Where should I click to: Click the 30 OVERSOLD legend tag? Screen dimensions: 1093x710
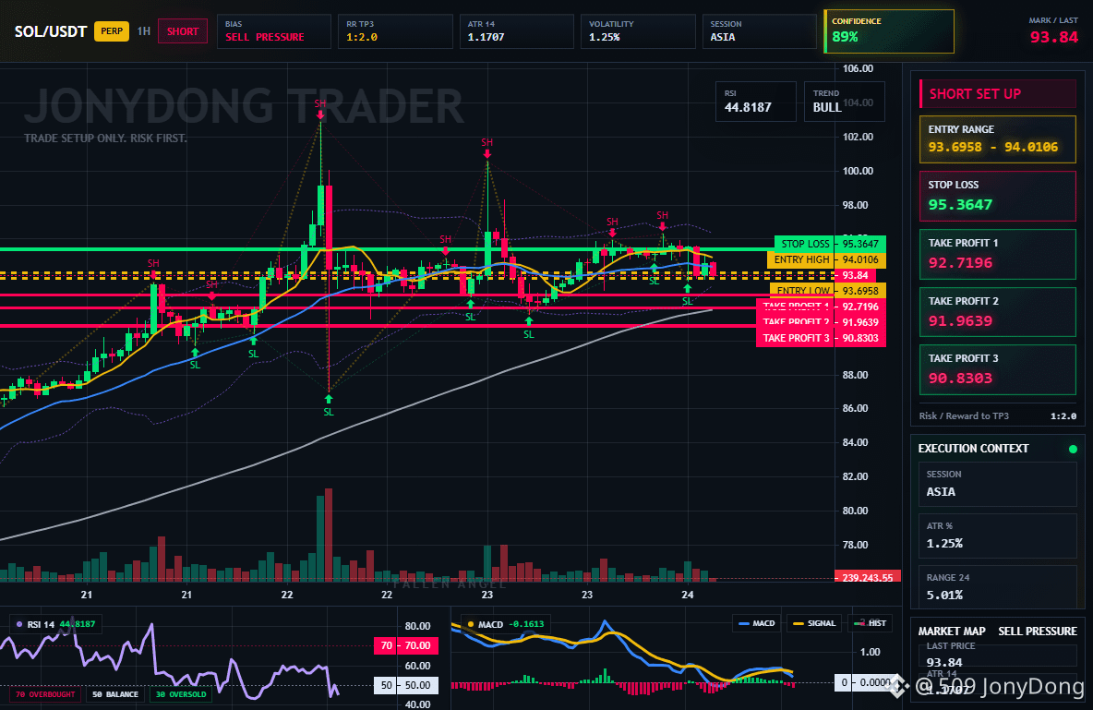click(181, 694)
